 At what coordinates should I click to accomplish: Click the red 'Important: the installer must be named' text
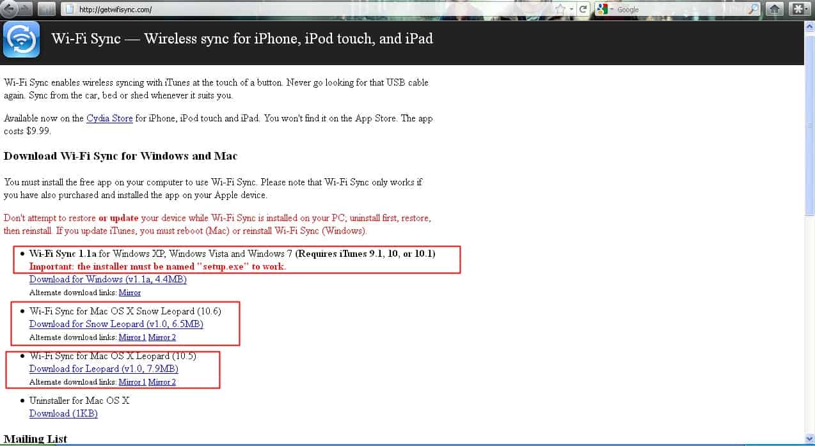[x=157, y=266]
